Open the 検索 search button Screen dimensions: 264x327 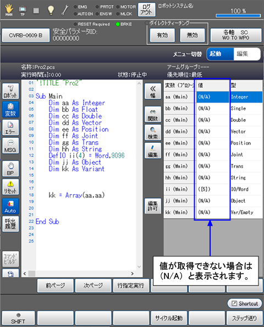pos(153,132)
